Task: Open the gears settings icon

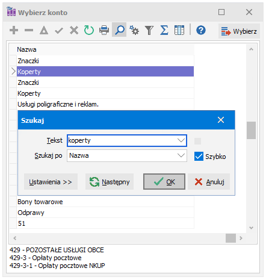Action: coord(134,30)
